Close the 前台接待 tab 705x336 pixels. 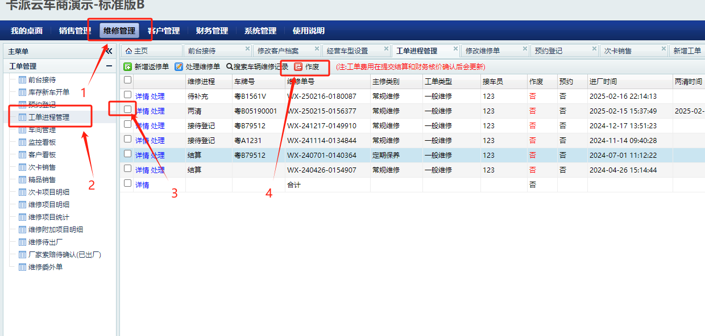tap(247, 49)
